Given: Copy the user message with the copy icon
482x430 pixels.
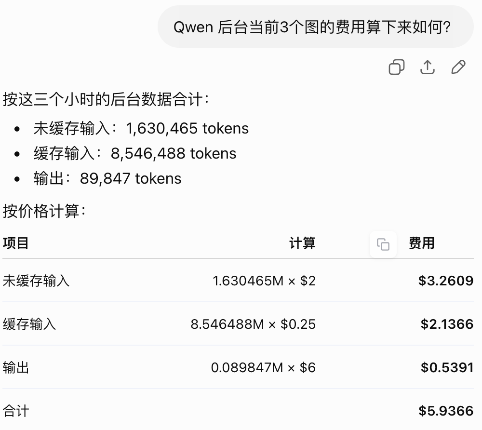Looking at the screenshot, I should (397, 67).
